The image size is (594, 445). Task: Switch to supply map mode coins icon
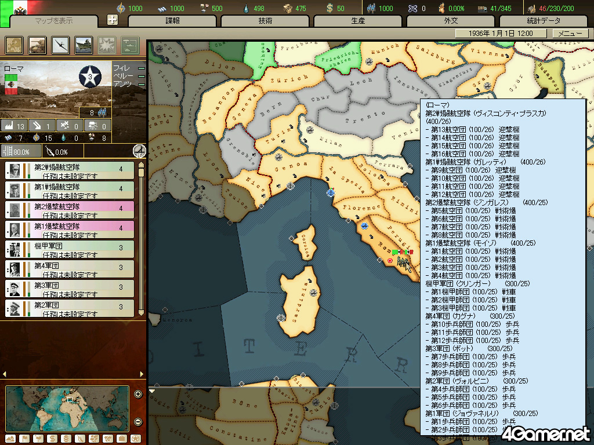point(66,439)
